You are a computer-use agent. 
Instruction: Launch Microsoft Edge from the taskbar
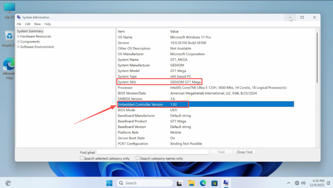point(203,183)
